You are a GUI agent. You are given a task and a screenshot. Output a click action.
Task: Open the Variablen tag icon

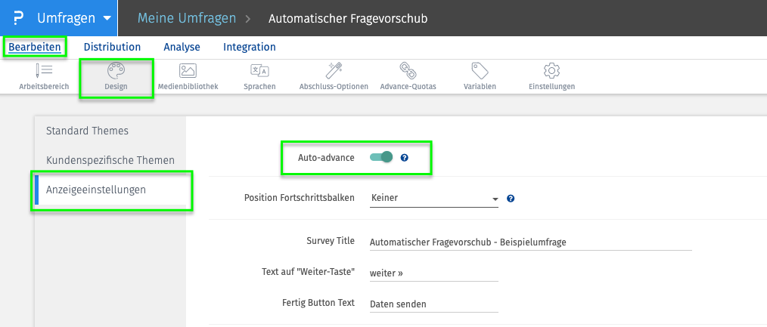pyautogui.click(x=480, y=71)
